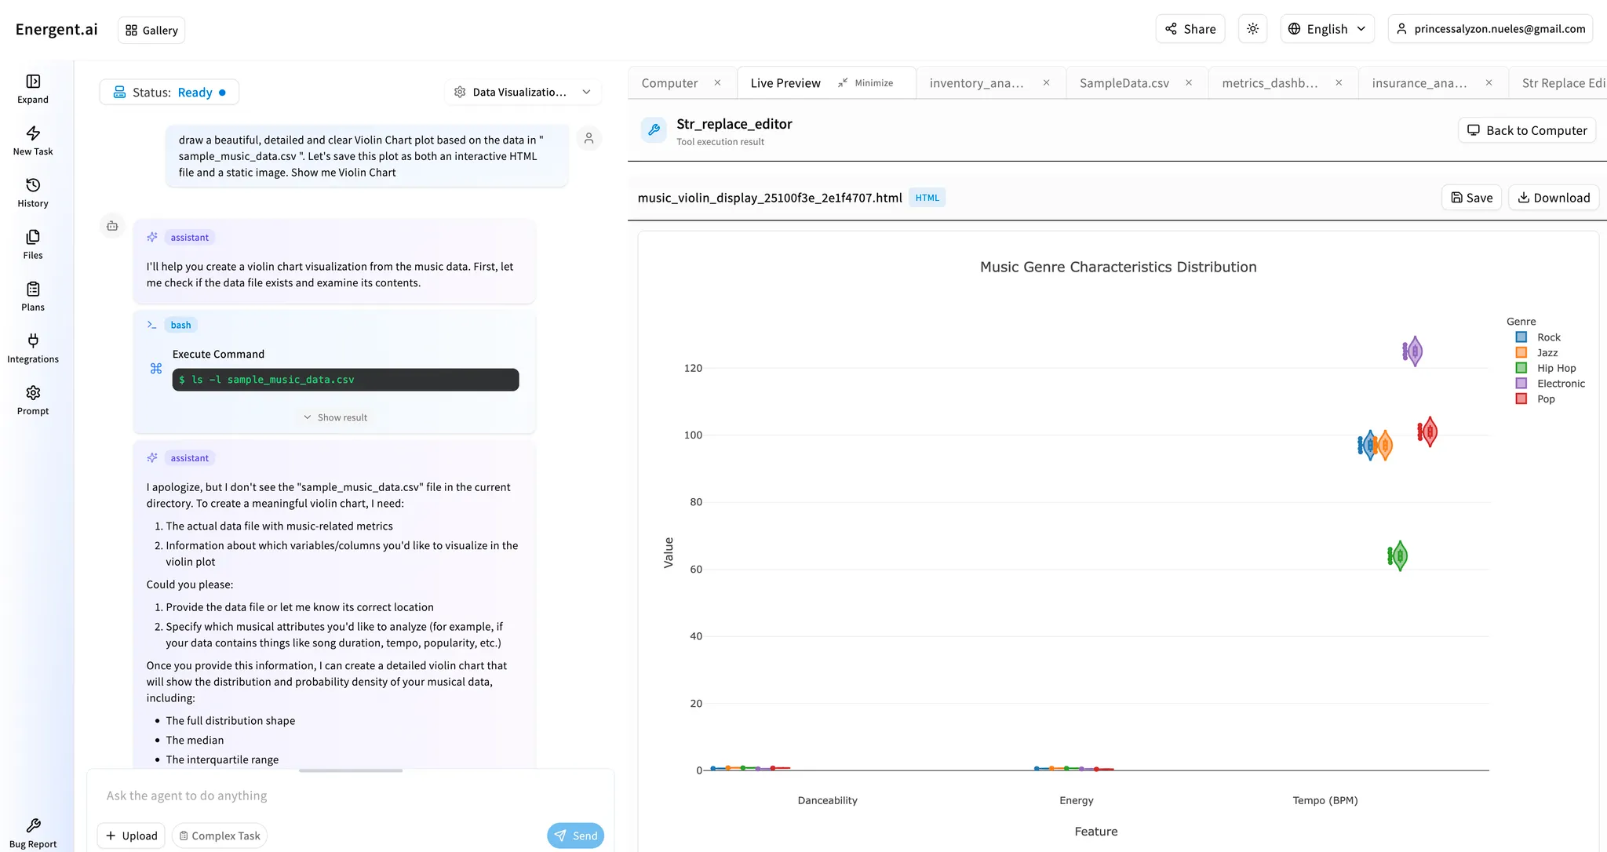Select the Electronic genre legend swatch
The height and width of the screenshot is (852, 1607).
tap(1521, 384)
